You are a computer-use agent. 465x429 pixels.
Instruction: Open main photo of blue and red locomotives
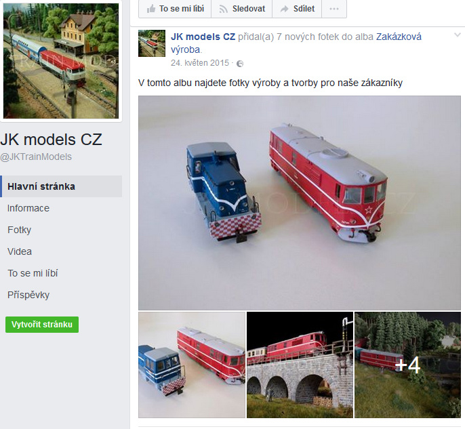click(300, 203)
